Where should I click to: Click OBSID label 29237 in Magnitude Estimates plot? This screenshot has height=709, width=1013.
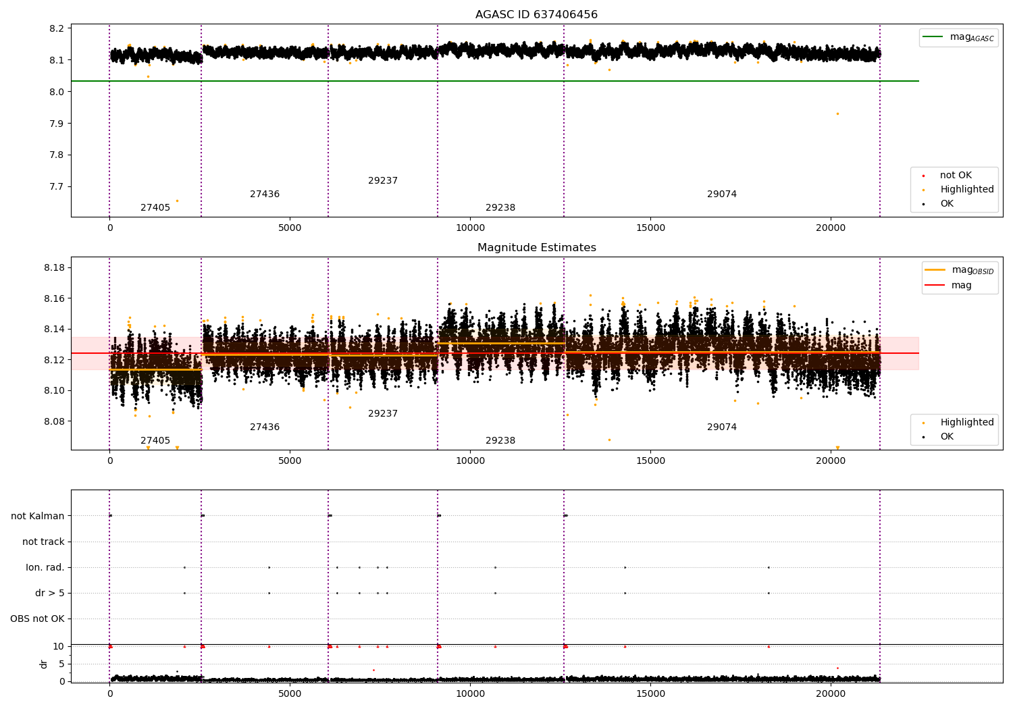(x=383, y=414)
